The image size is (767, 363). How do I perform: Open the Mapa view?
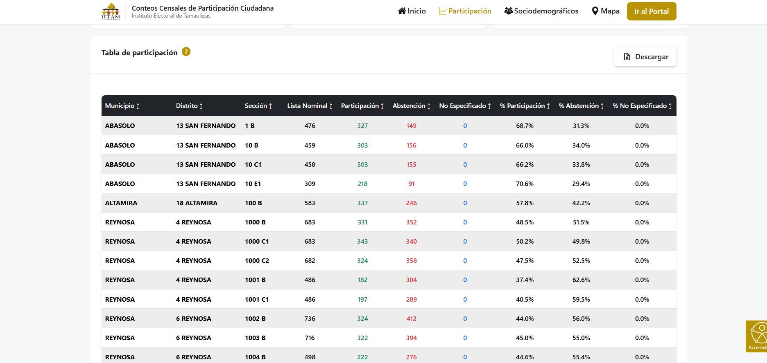606,11
